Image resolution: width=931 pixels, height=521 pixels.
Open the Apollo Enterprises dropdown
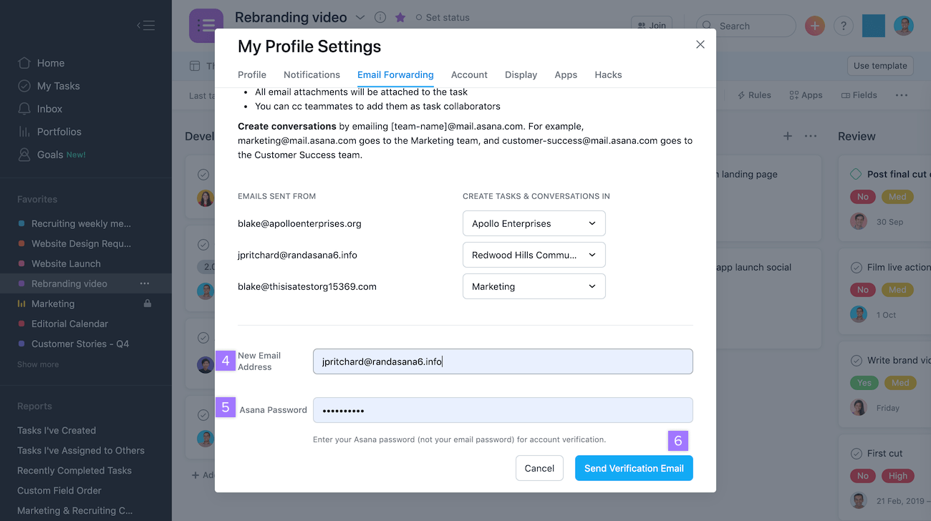(534, 223)
